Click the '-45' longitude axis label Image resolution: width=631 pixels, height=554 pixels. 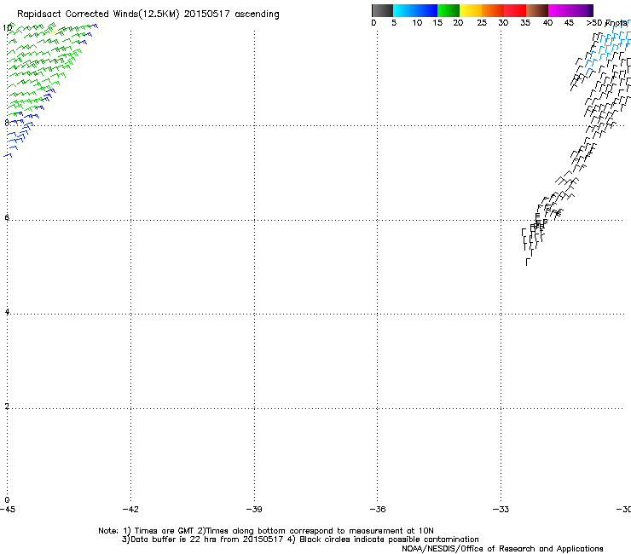pyautogui.click(x=8, y=510)
